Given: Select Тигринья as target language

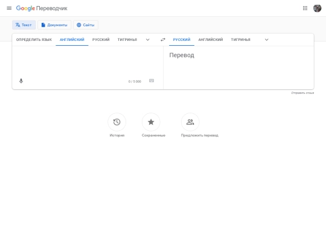Looking at the screenshot, I should 240,40.
